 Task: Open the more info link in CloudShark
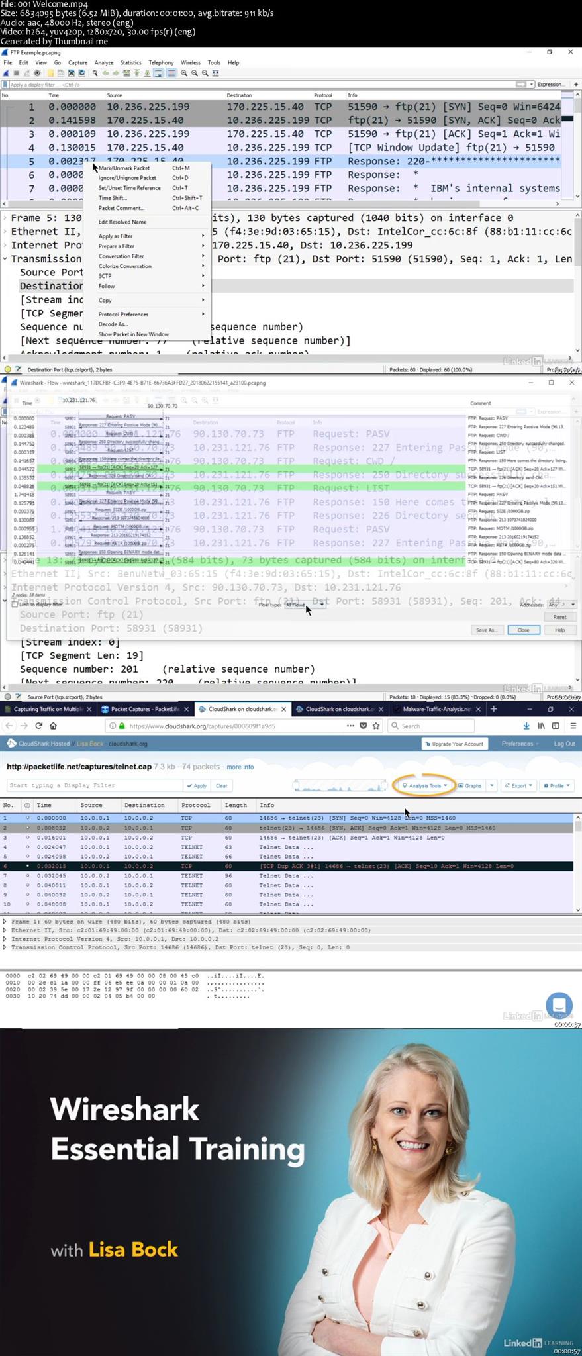point(240,767)
